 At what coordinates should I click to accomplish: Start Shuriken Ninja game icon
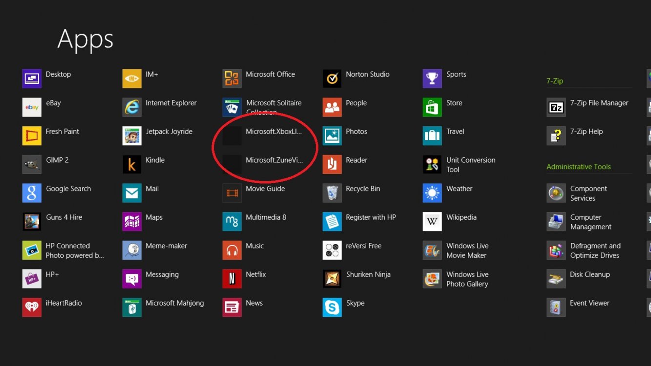click(x=332, y=279)
